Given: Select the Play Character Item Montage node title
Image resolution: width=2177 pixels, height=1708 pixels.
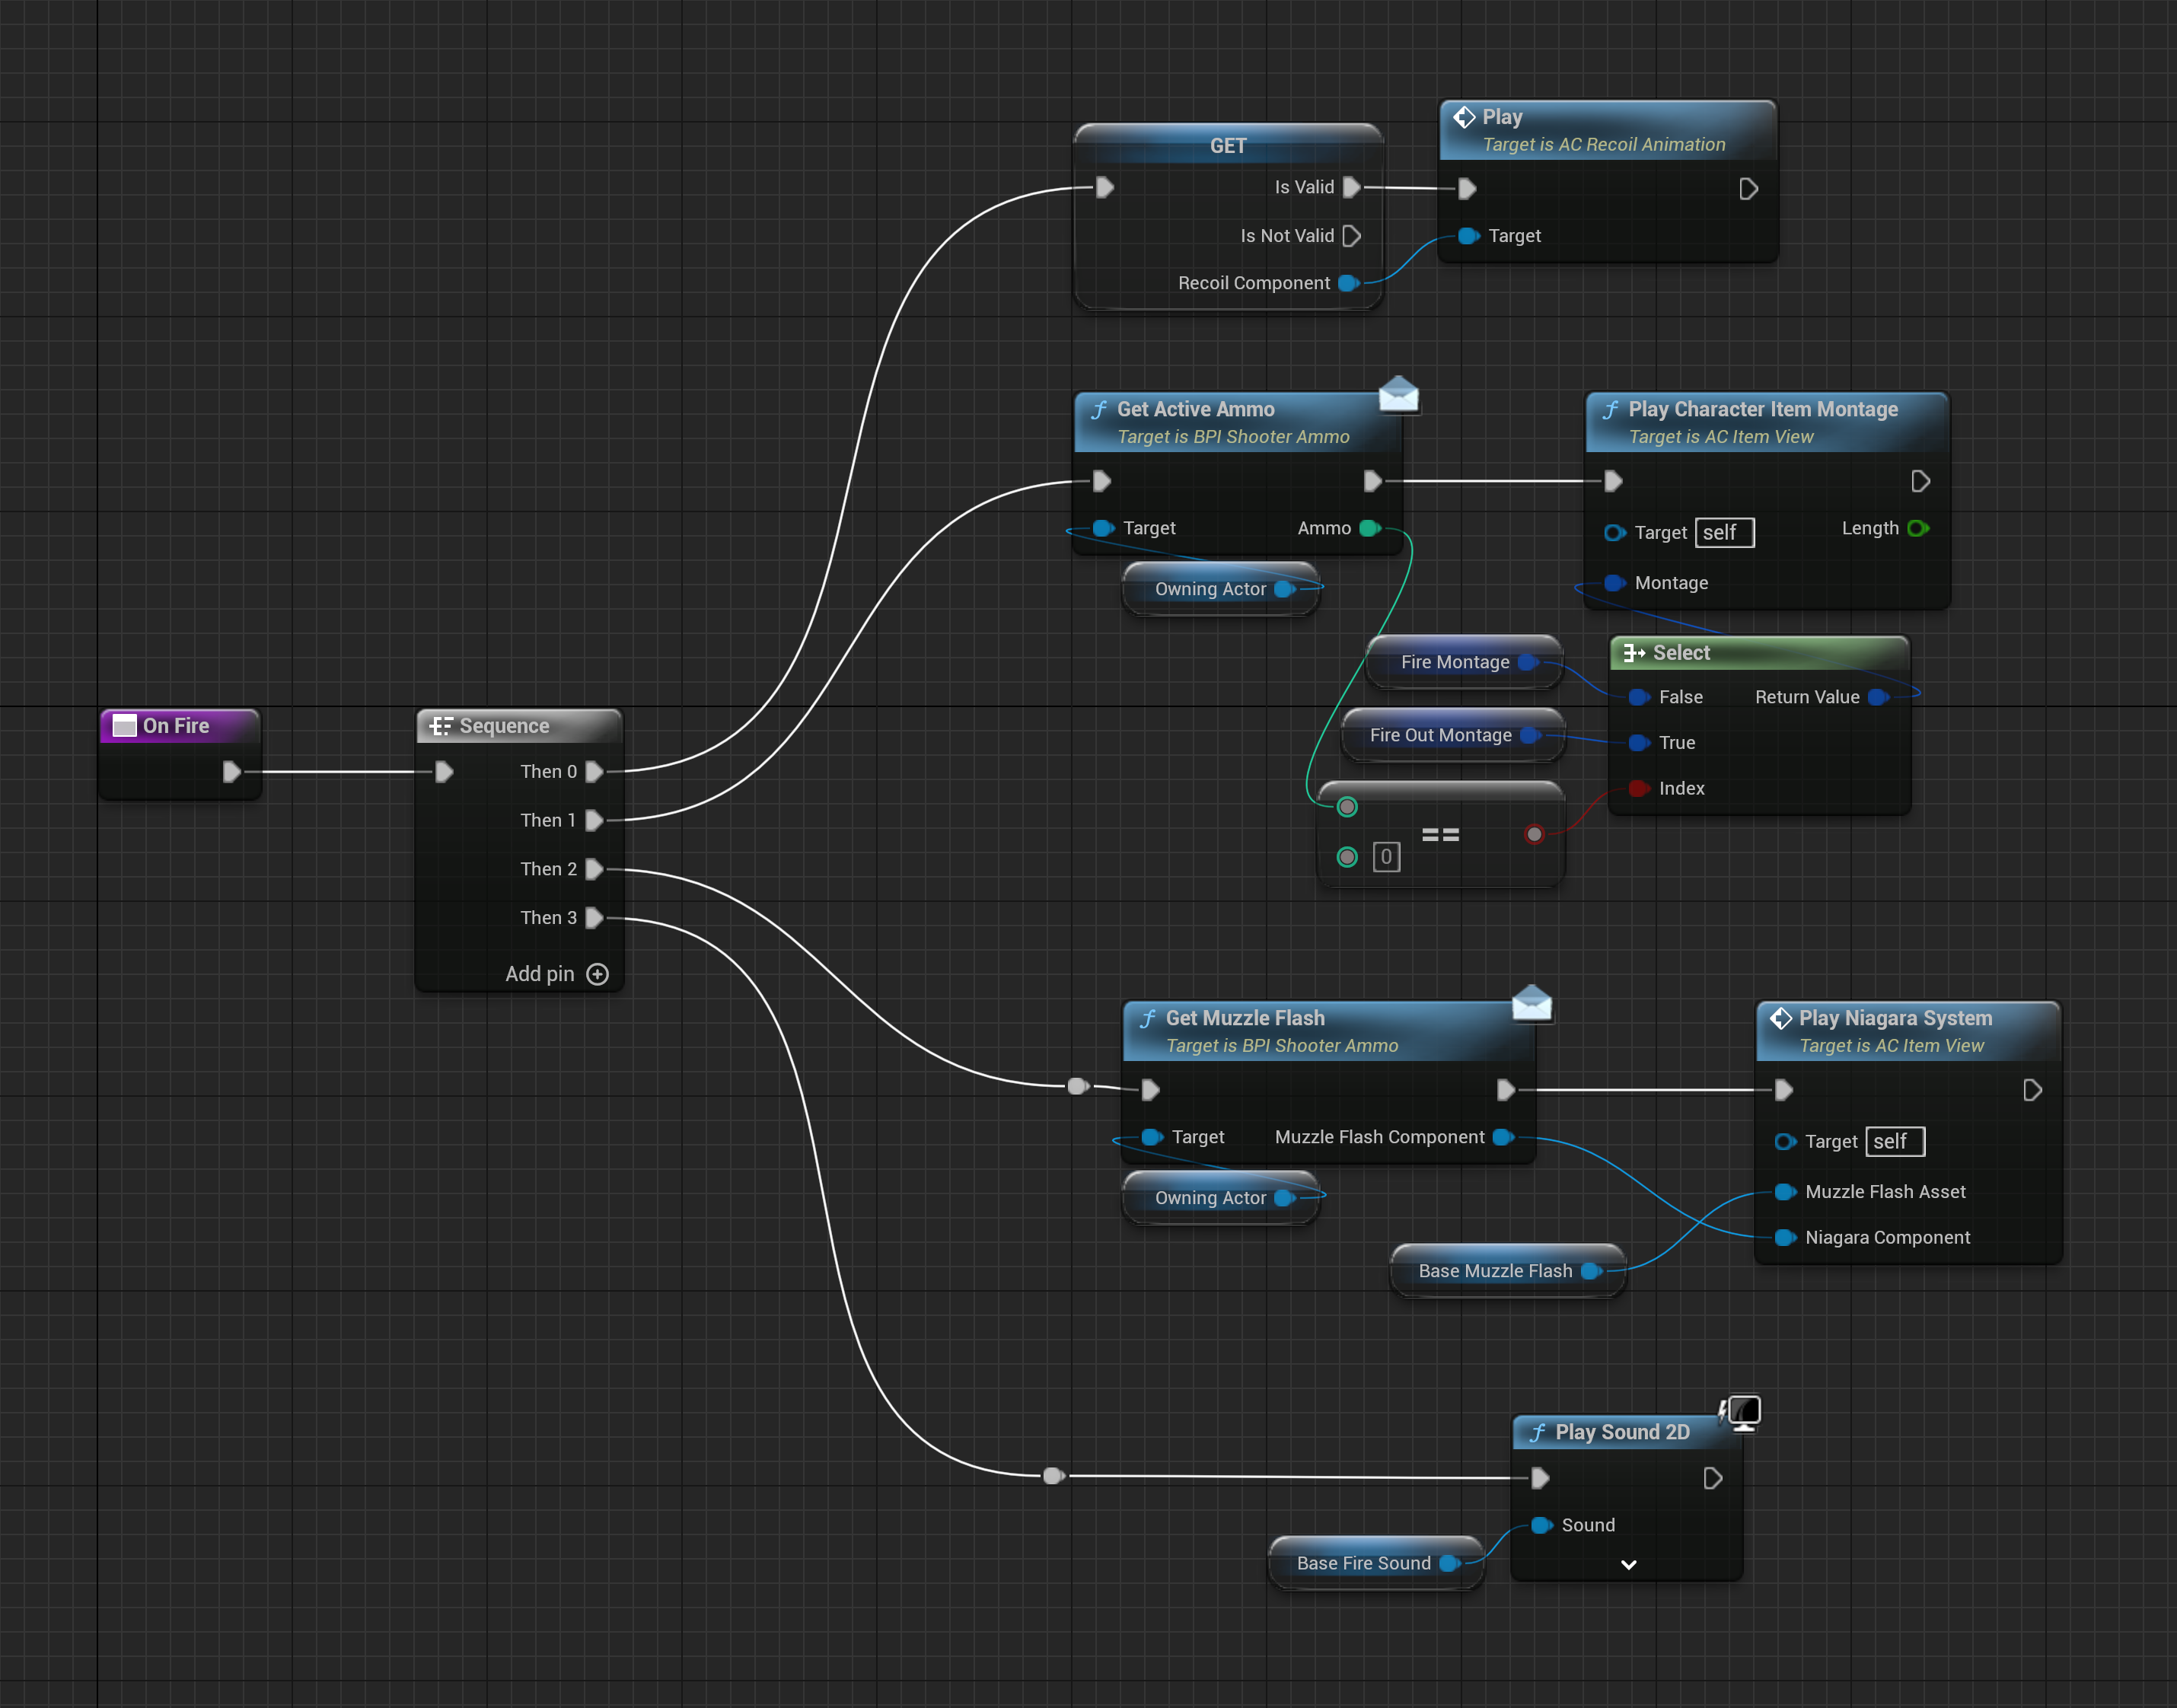Looking at the screenshot, I should pos(1763,409).
